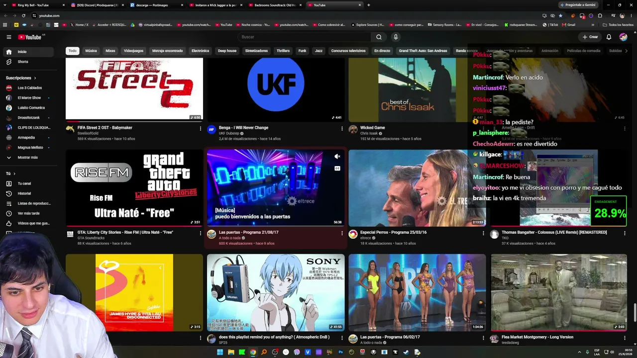
Task: Select the En directo filter chip
Action: click(x=382, y=51)
